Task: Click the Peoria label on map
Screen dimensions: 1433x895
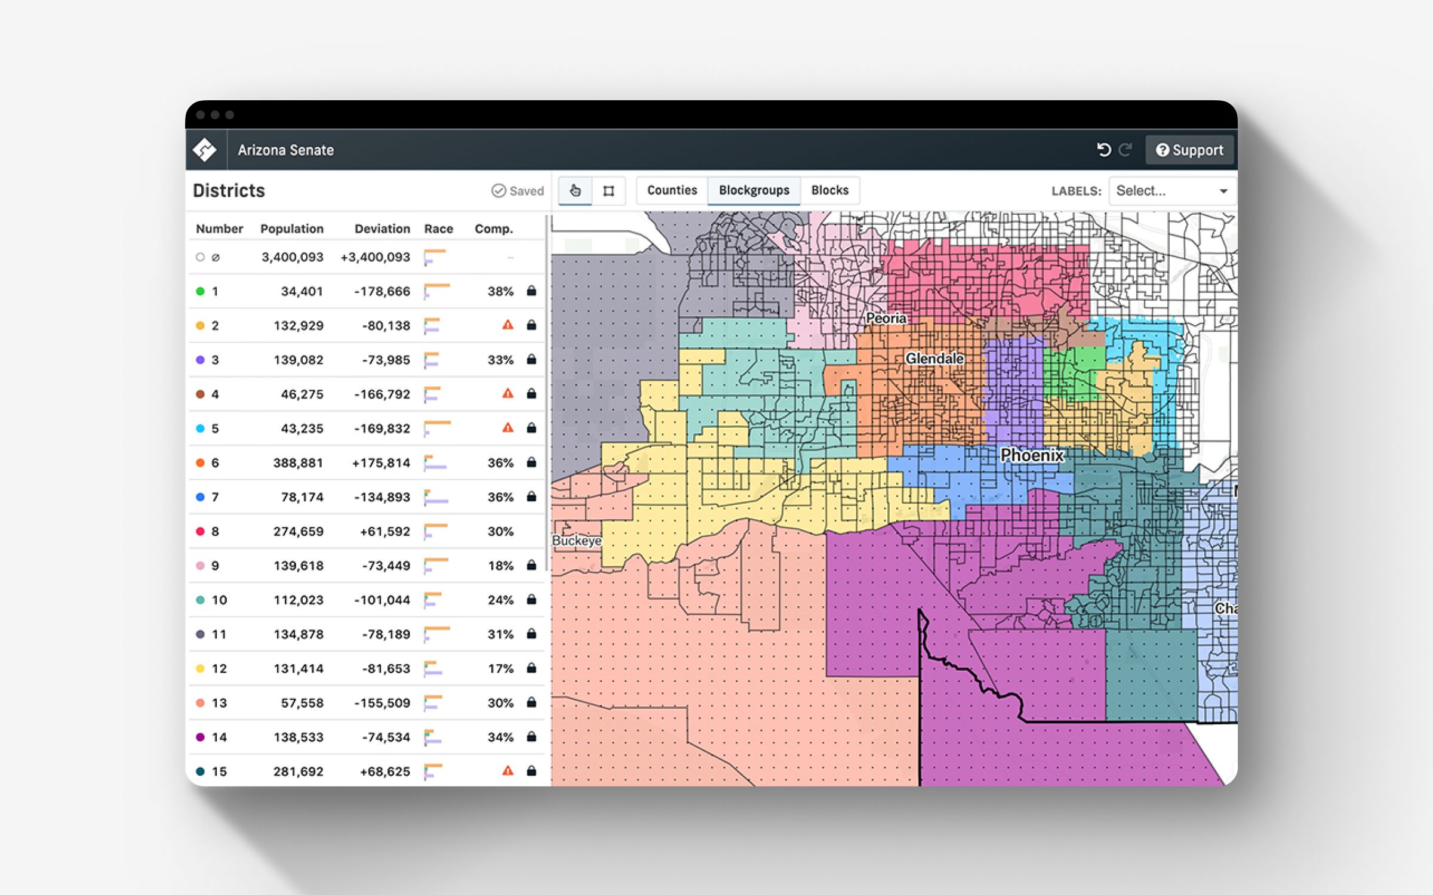Action: pyautogui.click(x=886, y=319)
